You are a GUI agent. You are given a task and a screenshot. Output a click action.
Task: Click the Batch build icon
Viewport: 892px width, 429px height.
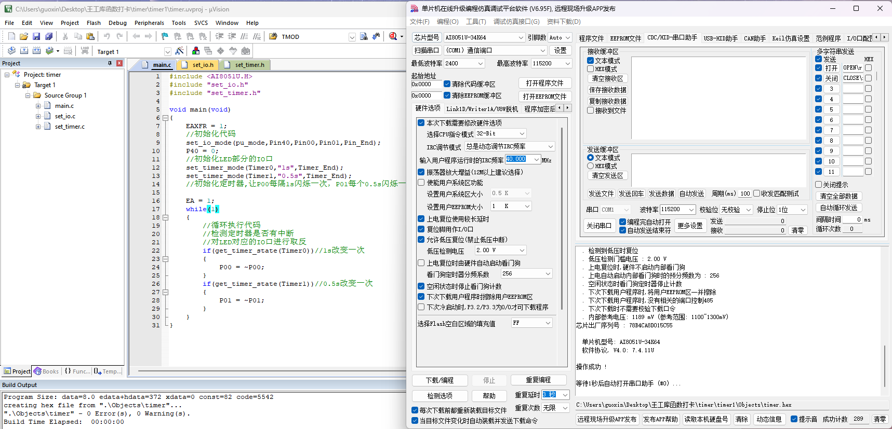tap(50, 51)
